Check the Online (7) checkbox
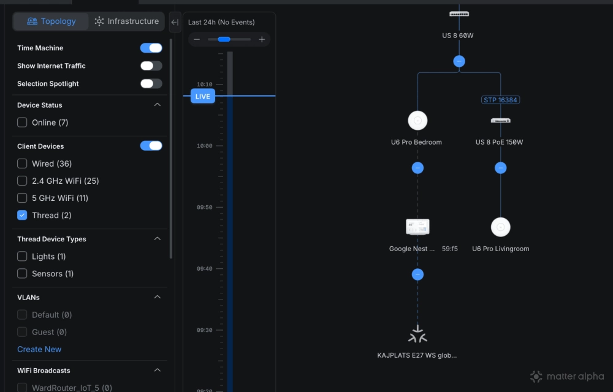This screenshot has height=392, width=613. pos(22,123)
